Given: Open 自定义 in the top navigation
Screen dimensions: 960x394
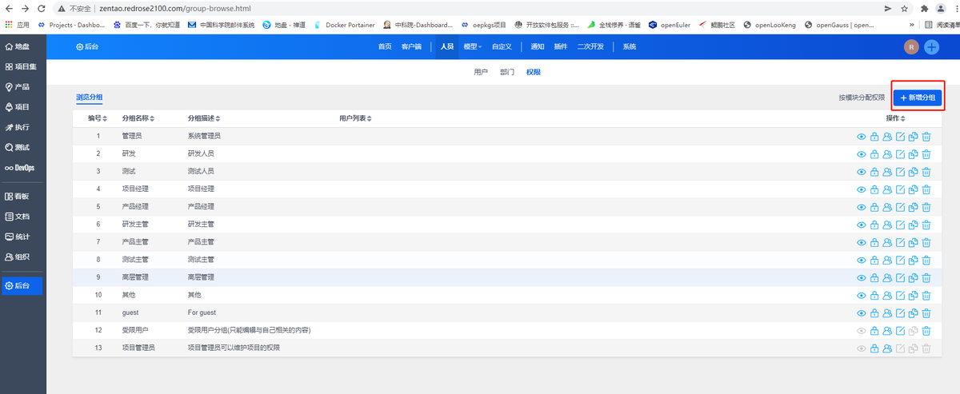Looking at the screenshot, I should click(502, 47).
